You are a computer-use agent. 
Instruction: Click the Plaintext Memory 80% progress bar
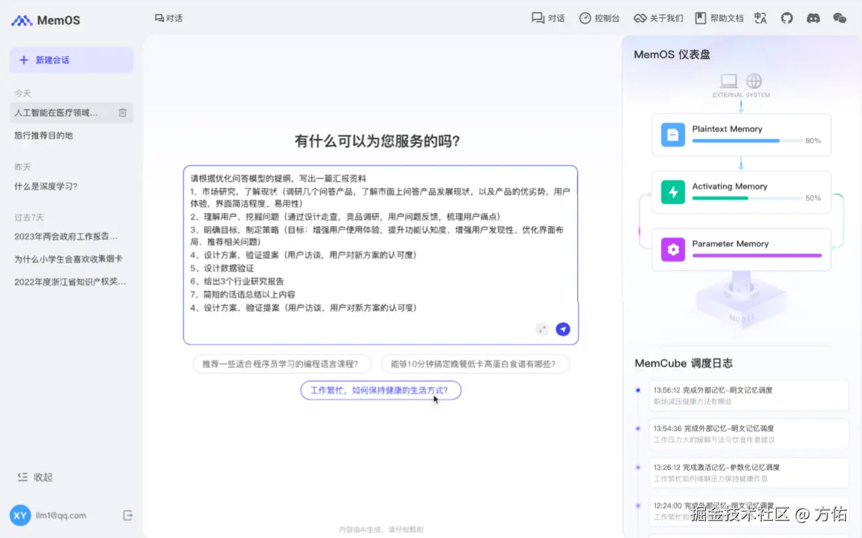746,141
